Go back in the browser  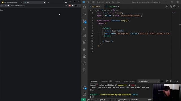click(x=2, y=6)
